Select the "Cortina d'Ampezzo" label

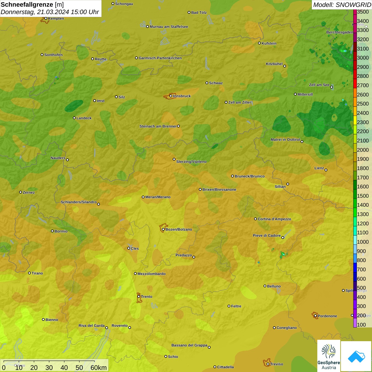[x=274, y=219]
